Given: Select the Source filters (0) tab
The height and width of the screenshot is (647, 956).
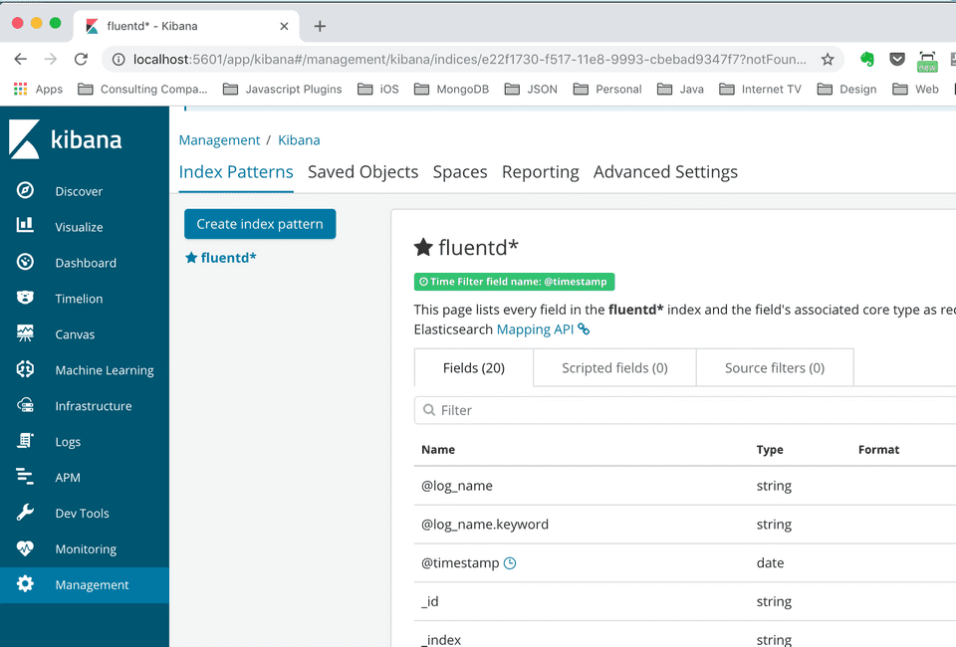Looking at the screenshot, I should click(775, 368).
